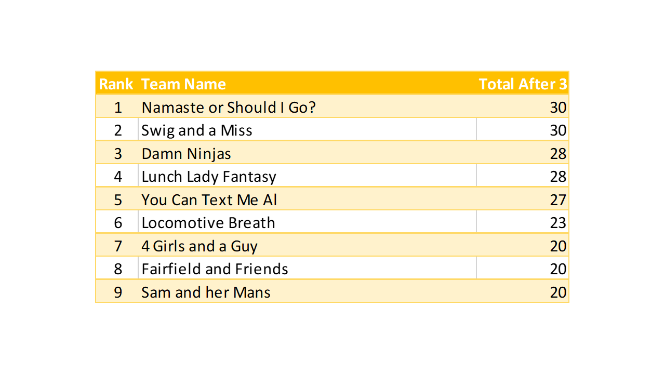Select the rank 1 number cell
Screen dimensions: 665x374
118,108
